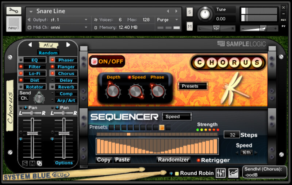
Task: Open the Sequencer Speed target dropdown
Action: (177, 117)
